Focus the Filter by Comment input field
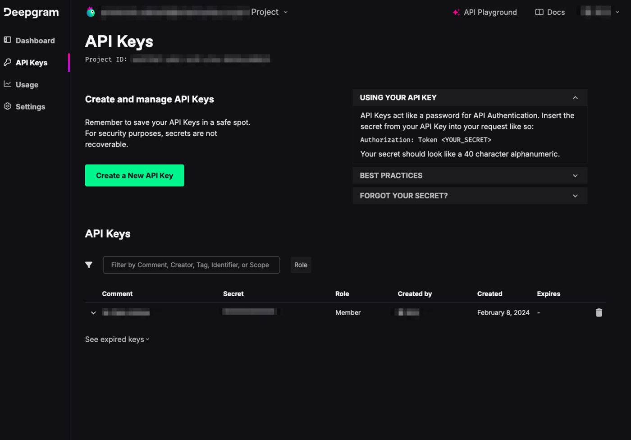Image resolution: width=631 pixels, height=440 pixels. (191, 265)
